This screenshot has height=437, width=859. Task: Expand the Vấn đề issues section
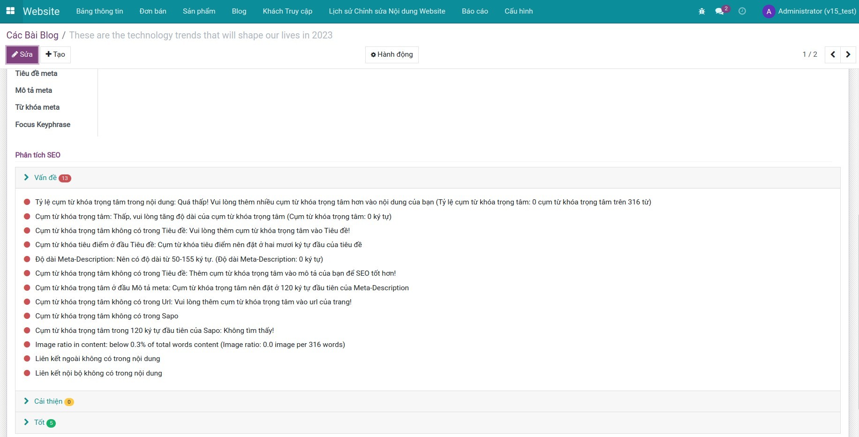tap(45, 178)
